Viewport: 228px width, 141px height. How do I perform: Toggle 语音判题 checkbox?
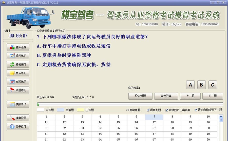coord(148,110)
